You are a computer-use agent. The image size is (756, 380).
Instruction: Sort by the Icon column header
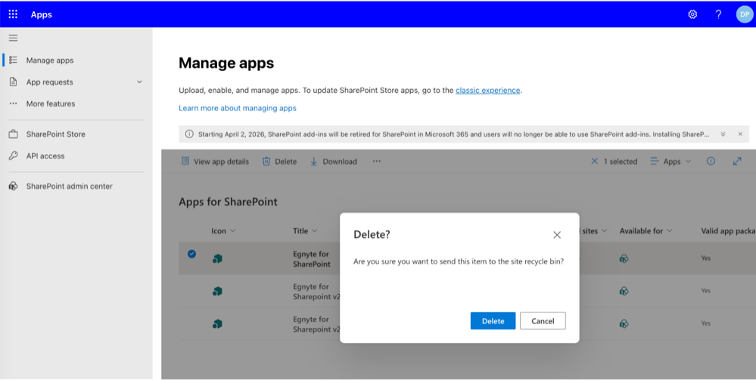tap(223, 231)
